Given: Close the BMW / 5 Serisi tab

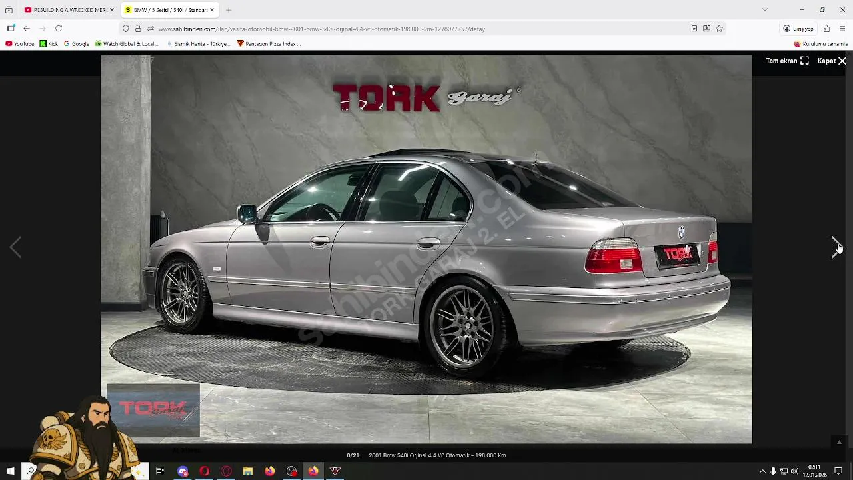Looking at the screenshot, I should tap(212, 10).
